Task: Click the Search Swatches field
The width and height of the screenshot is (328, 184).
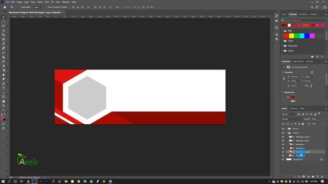Action: pyautogui.click(x=304, y=20)
